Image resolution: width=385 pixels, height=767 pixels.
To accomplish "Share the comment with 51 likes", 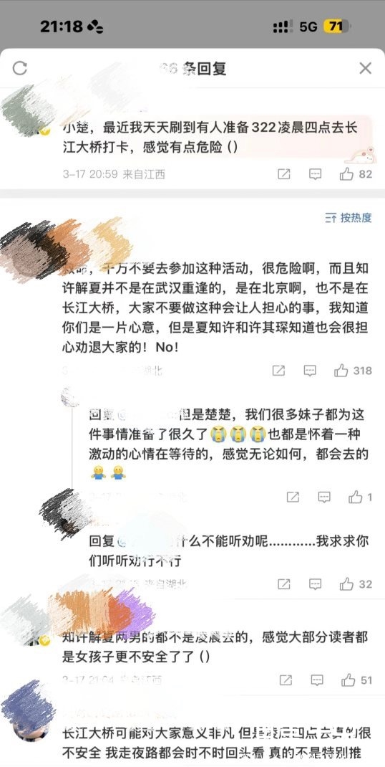I will [x=286, y=680].
